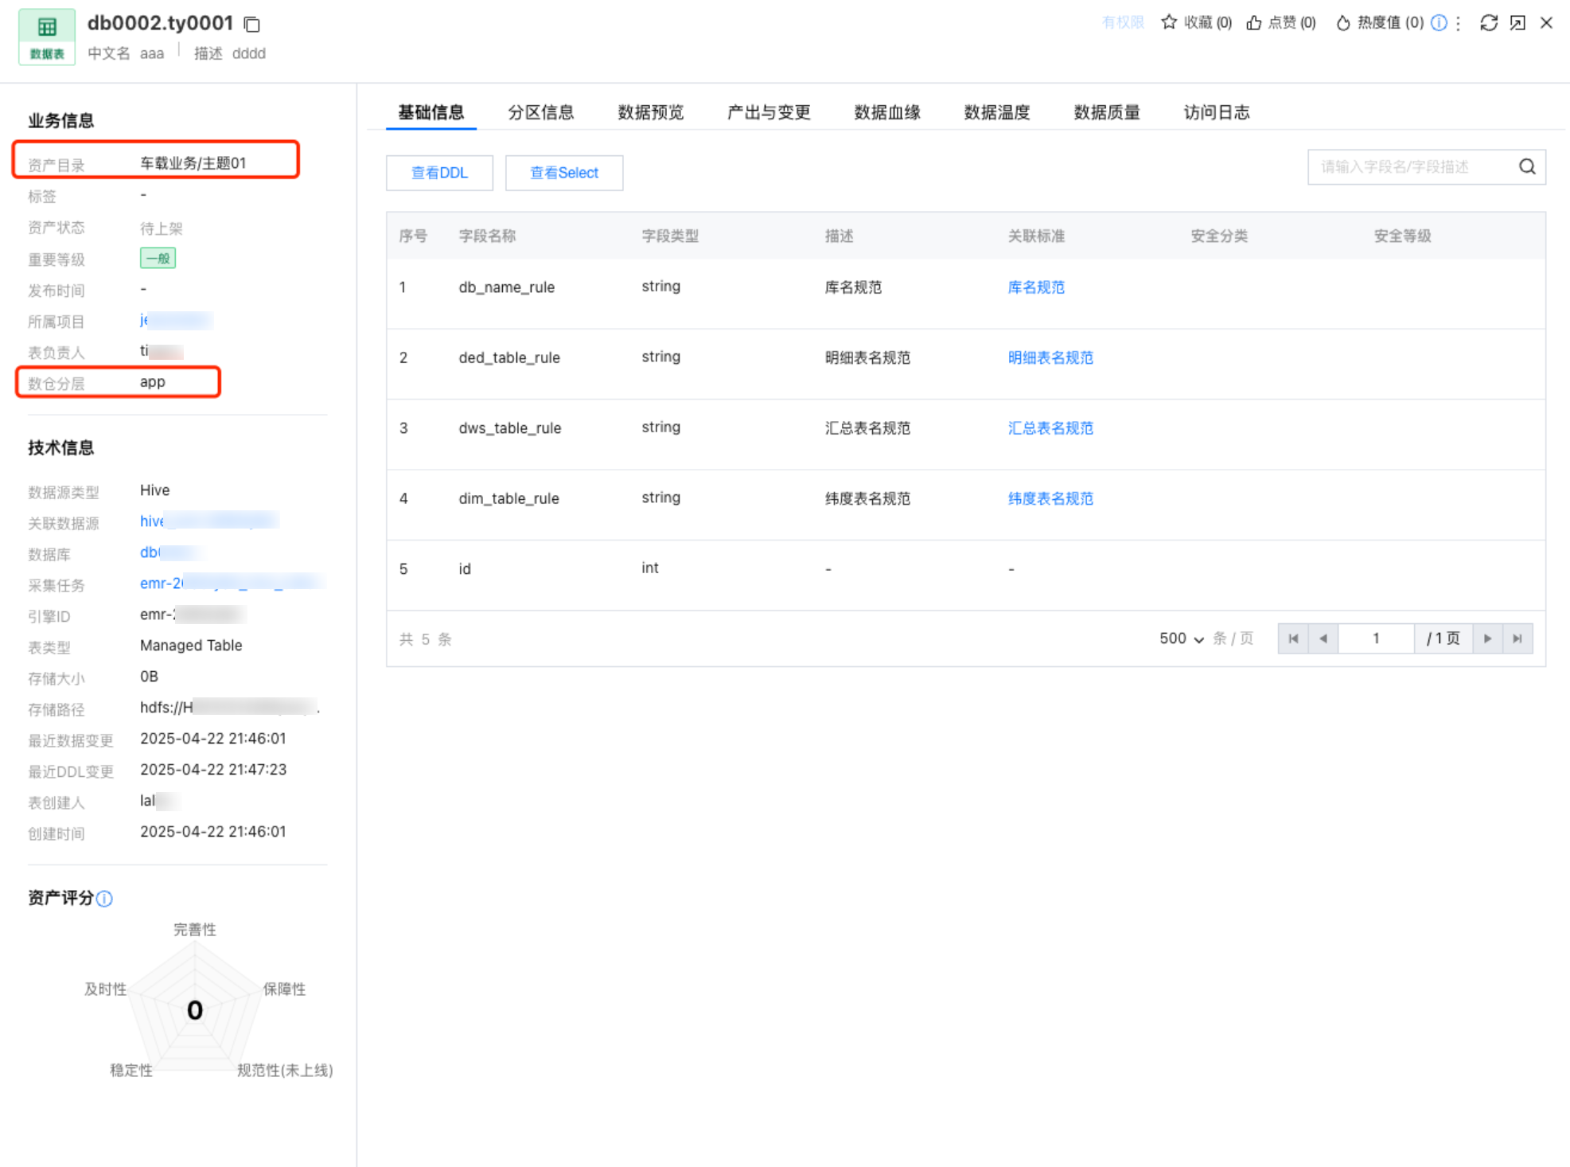1570x1167 pixels.
Task: Go to the next page arrow
Action: click(1487, 638)
